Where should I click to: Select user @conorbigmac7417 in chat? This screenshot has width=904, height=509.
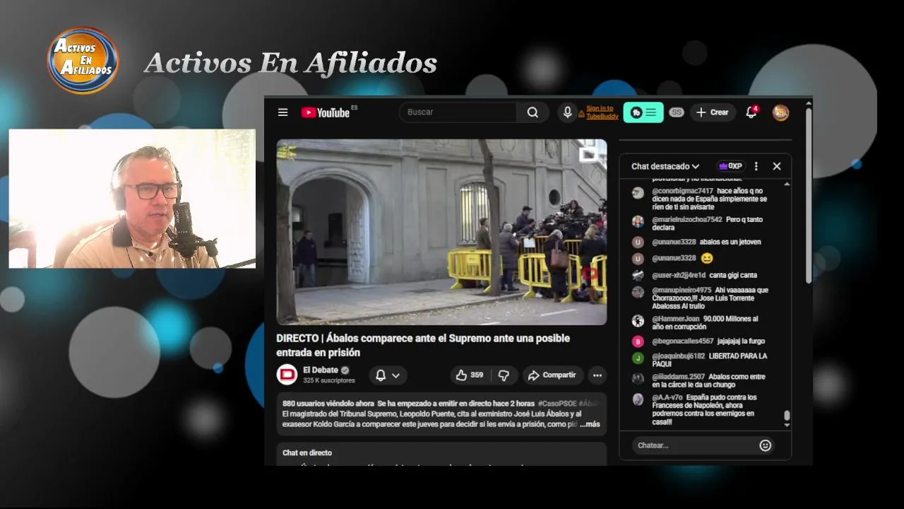tap(682, 191)
